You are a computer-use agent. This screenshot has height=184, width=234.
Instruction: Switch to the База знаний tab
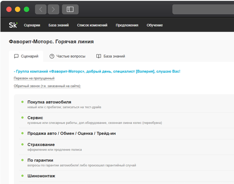pyautogui.click(x=111, y=56)
